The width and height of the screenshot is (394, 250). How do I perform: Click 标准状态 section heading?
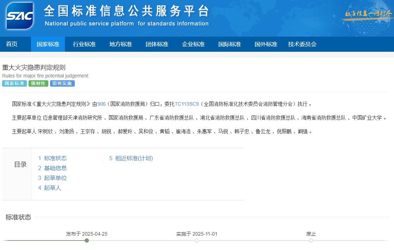18,217
